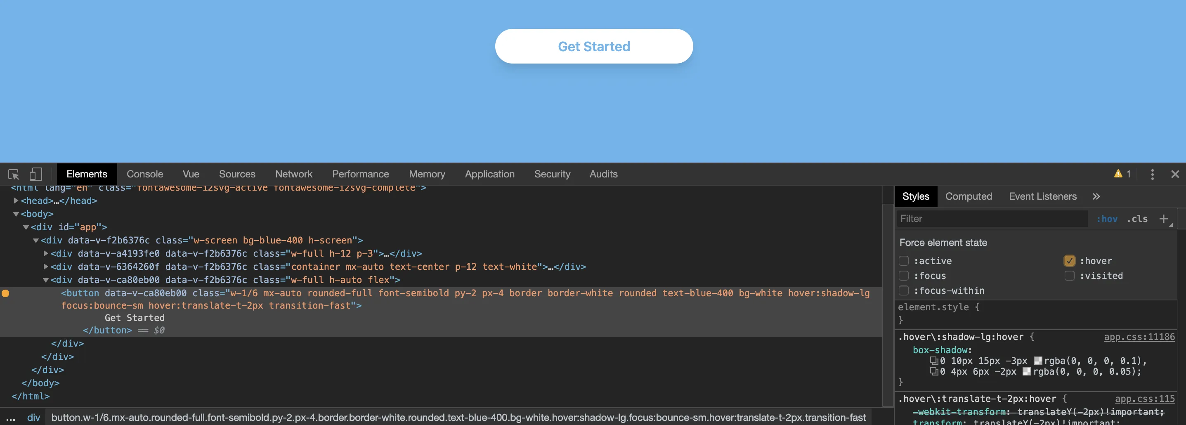1186x425 pixels.
Task: Open the Computed styles tab
Action: click(968, 197)
